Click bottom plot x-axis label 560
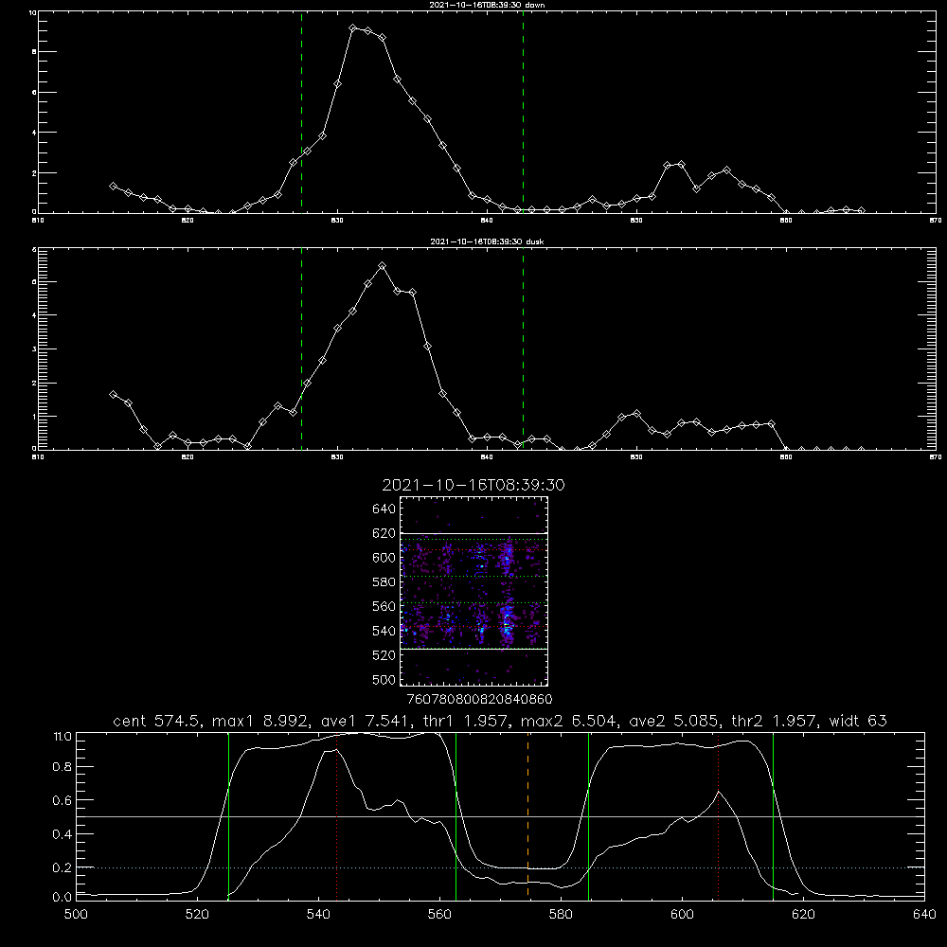 439,915
